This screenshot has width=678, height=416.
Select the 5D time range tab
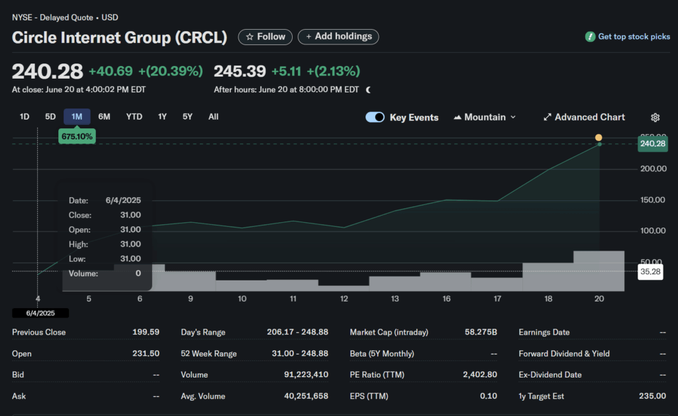click(x=50, y=116)
